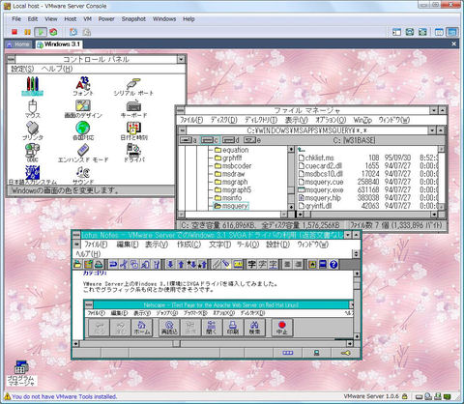
Task: Open the Control Panel system control menu box
Action: [11, 59]
